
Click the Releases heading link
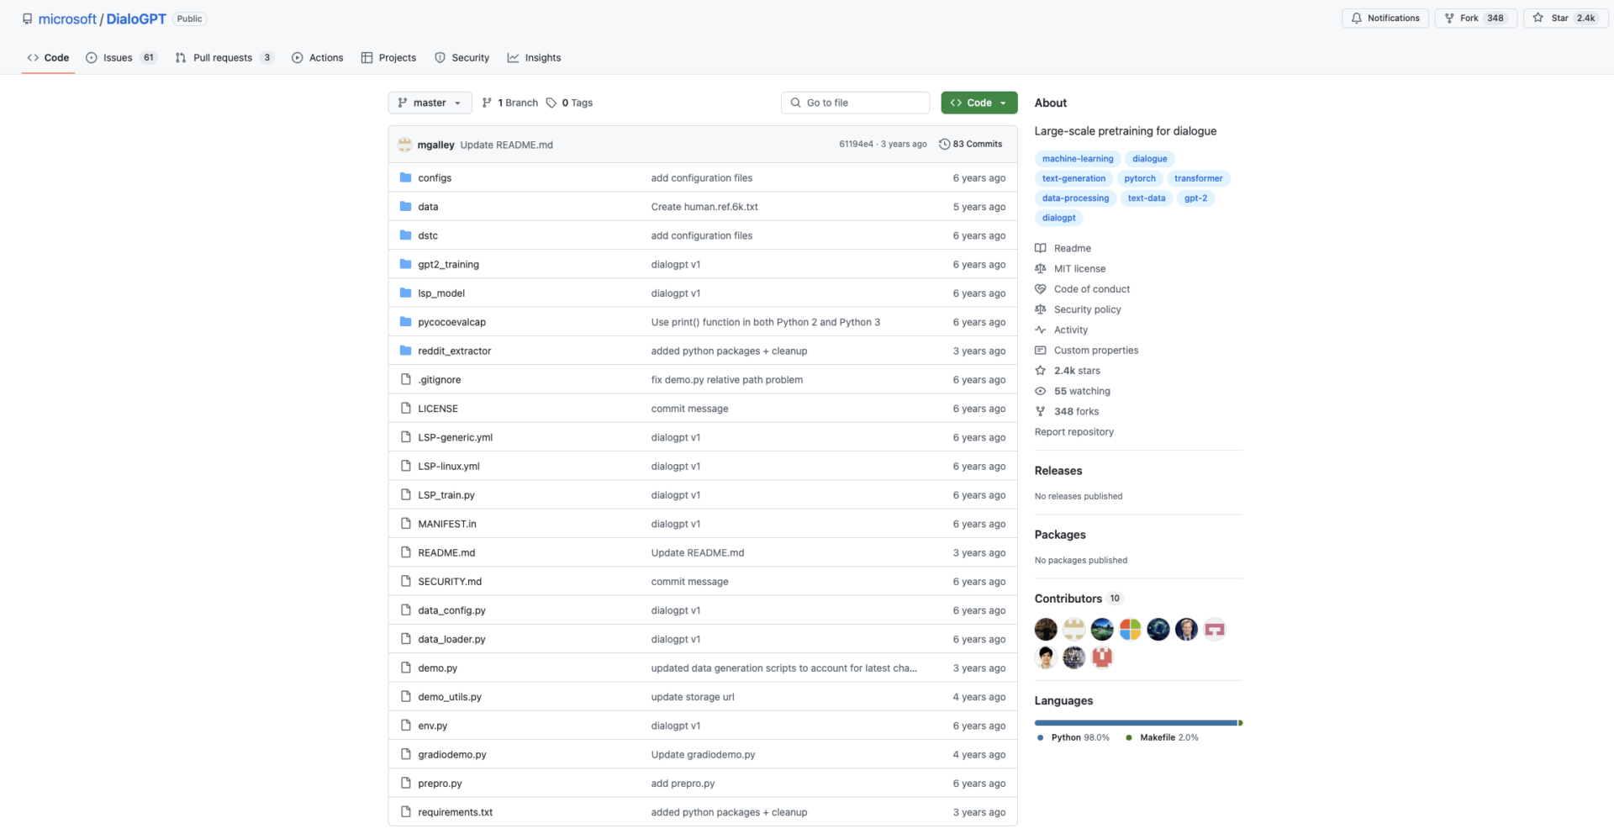1058,471
